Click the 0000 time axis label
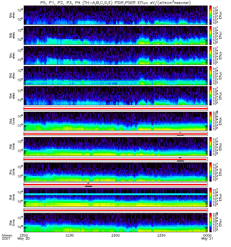The image size is (231, 247). click(x=207, y=235)
